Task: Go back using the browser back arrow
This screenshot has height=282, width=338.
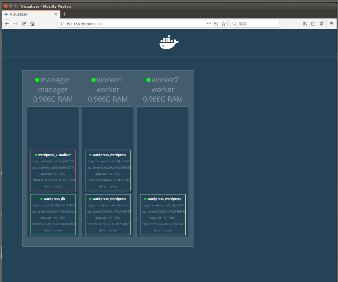Action: pos(7,24)
